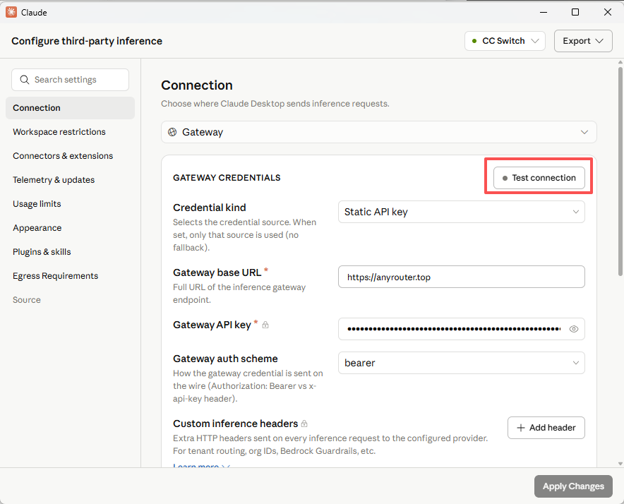This screenshot has width=624, height=504.
Task: Click the Claude app logo icon
Action: [11, 12]
